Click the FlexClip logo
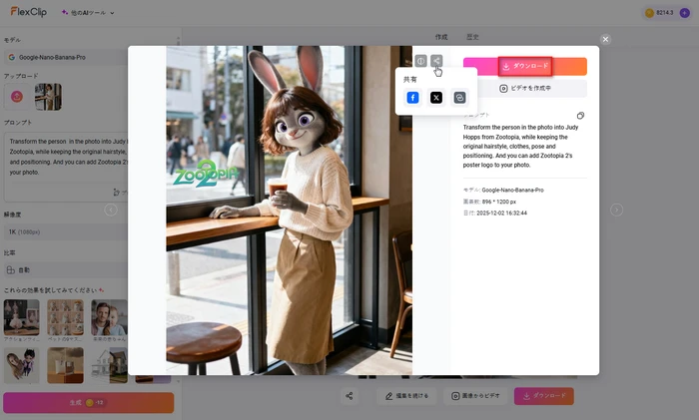 [29, 12]
